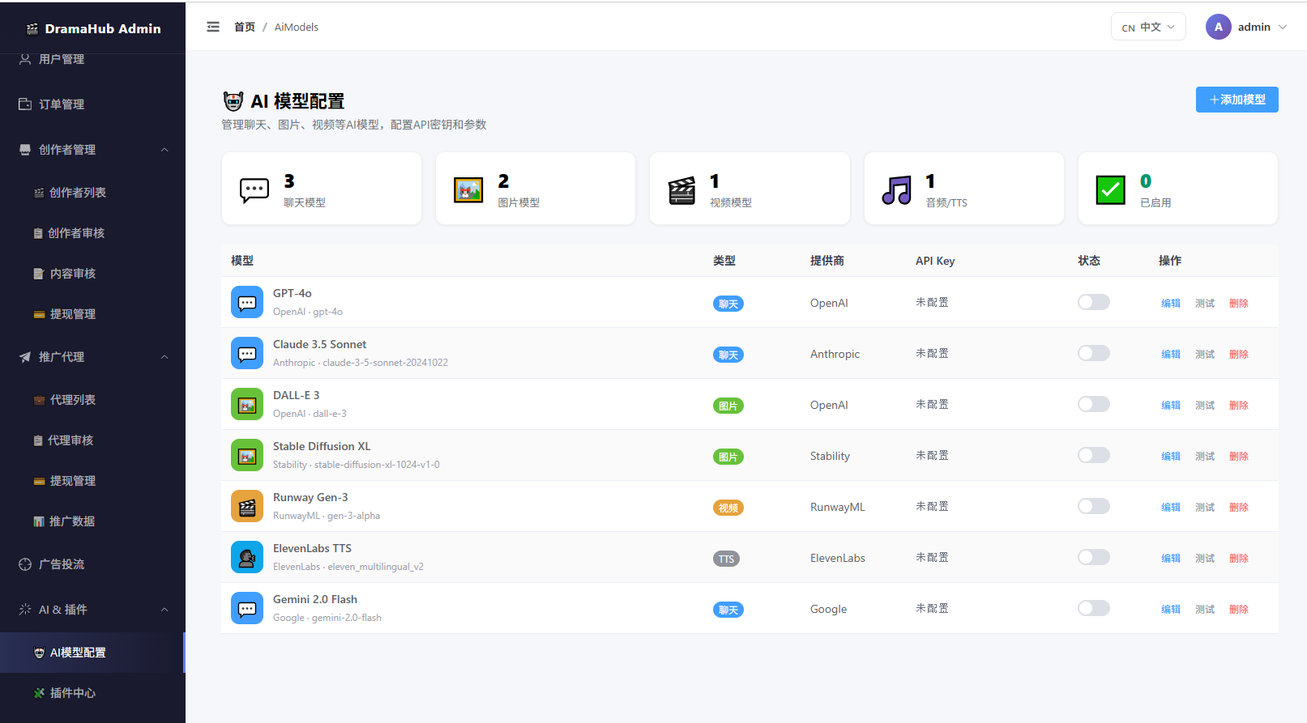Click 删除 link for Stable Diffusion XL
Viewport: 1307px width, 723px height.
[1239, 456]
